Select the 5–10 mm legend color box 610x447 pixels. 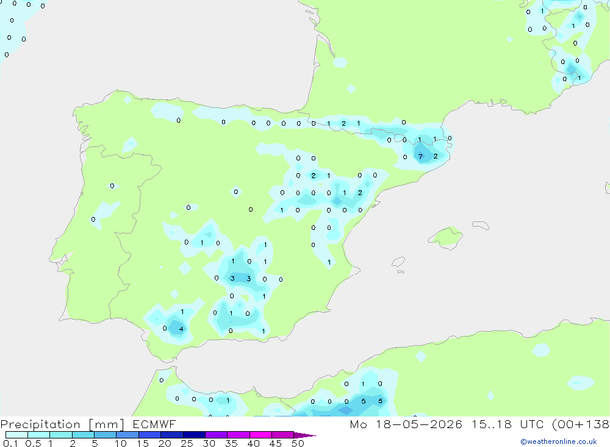[105, 435]
